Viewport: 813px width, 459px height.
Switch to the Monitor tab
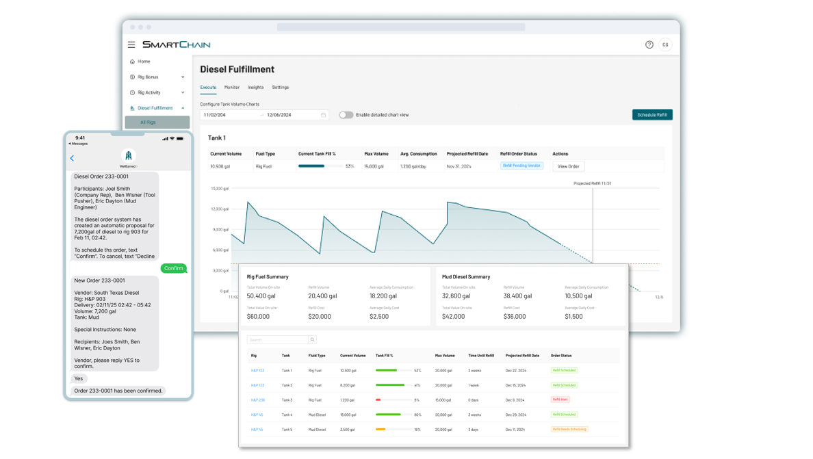232,88
